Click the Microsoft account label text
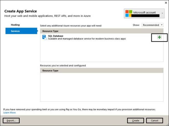Image resolution: width=169 pixels, height=126 pixels. [144, 12]
